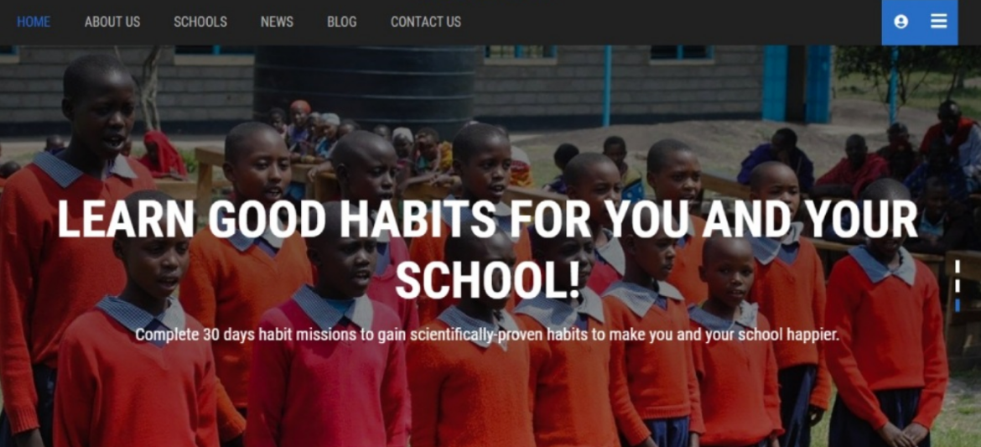Screen dimensions: 981x447
Task: Open the NEWS section
Action: (x=278, y=22)
